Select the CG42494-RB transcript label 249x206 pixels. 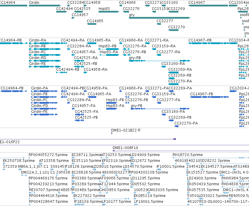pos(68,70)
